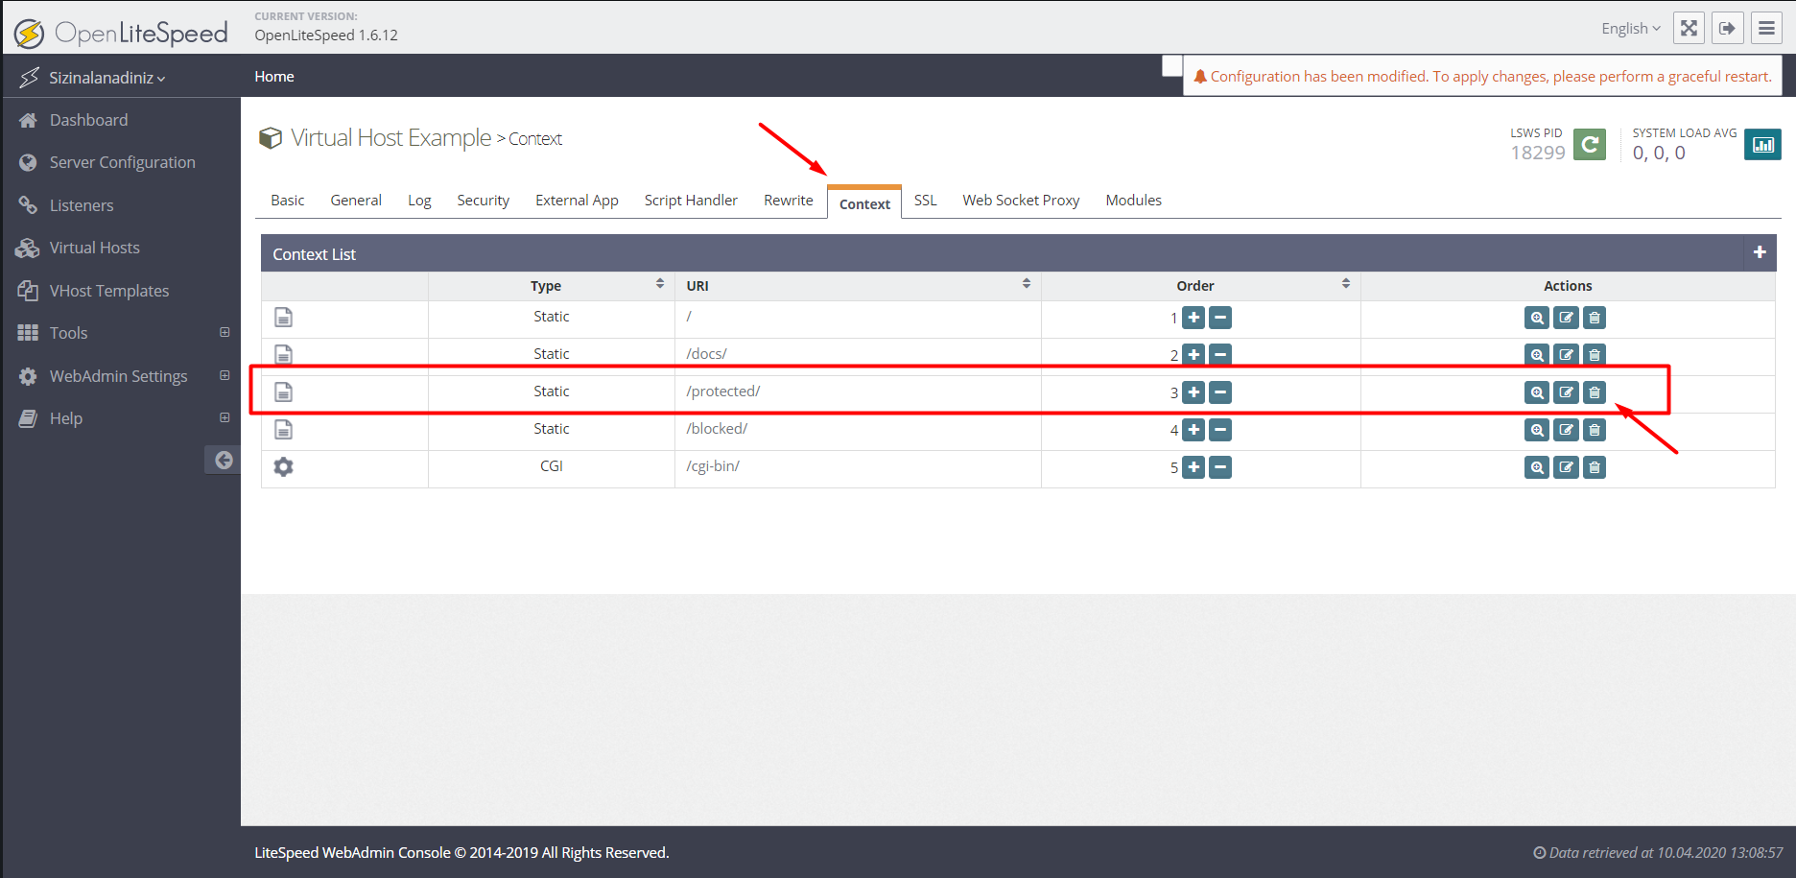The width and height of the screenshot is (1796, 878).
Task: Open the Script Handler tab
Action: [x=691, y=200]
